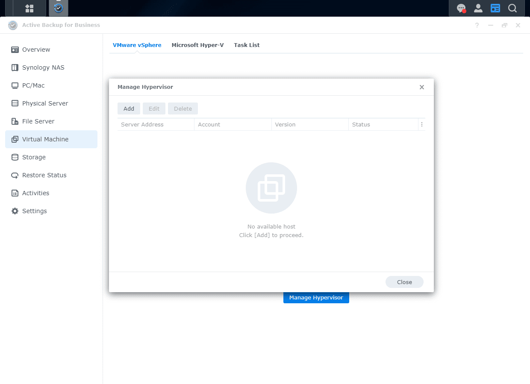The height and width of the screenshot is (384, 530).
Task: Open Active Backup Settings page
Action: [x=35, y=211]
